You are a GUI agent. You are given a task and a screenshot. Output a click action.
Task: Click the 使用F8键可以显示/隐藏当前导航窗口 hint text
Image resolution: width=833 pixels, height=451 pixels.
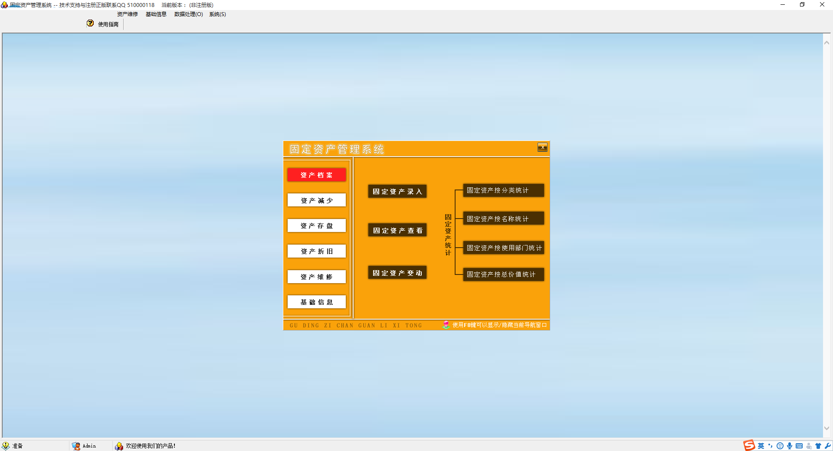(499, 325)
